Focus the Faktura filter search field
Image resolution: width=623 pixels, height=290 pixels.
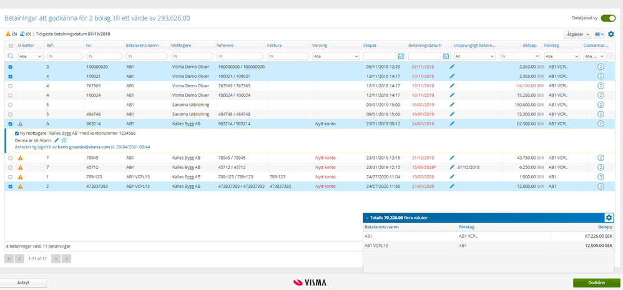click(x=288, y=56)
